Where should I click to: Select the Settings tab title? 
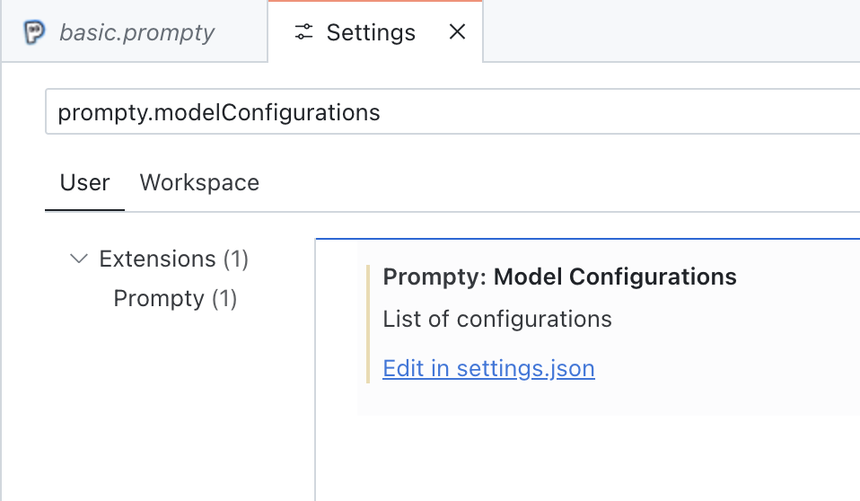point(371,33)
